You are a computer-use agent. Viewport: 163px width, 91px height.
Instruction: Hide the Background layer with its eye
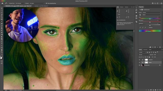pyautogui.click(x=140, y=65)
